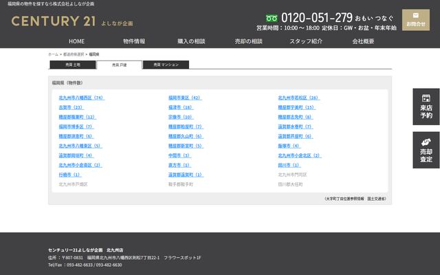Open 糟屋郡久山町 (6) listings
Screen dimensions: 440x275
pyautogui.click(x=186, y=136)
